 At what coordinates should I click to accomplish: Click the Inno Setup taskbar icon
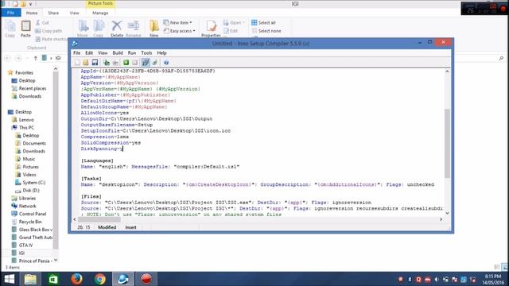(x=123, y=279)
